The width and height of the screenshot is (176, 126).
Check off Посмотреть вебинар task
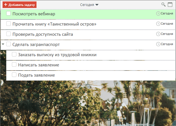(8, 13)
